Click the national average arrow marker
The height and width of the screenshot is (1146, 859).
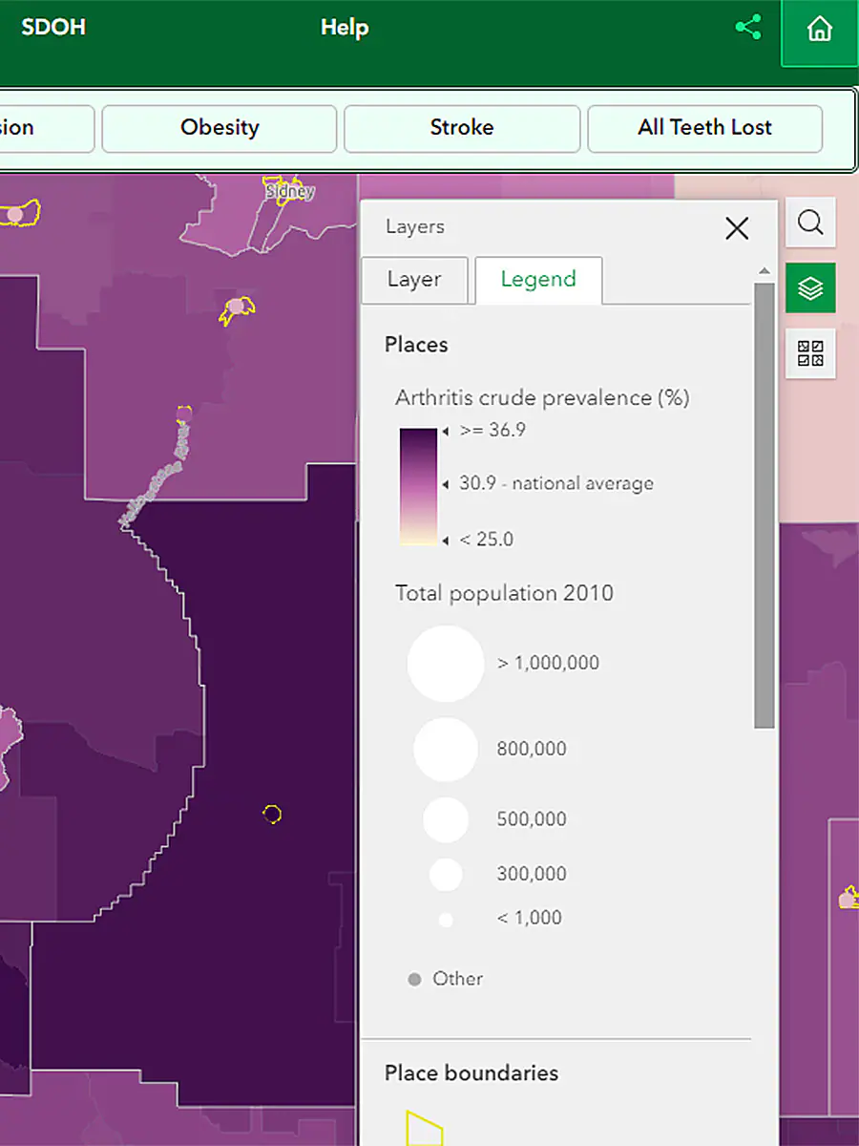click(x=445, y=483)
